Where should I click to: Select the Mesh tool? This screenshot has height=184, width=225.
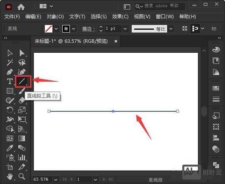[10, 138]
